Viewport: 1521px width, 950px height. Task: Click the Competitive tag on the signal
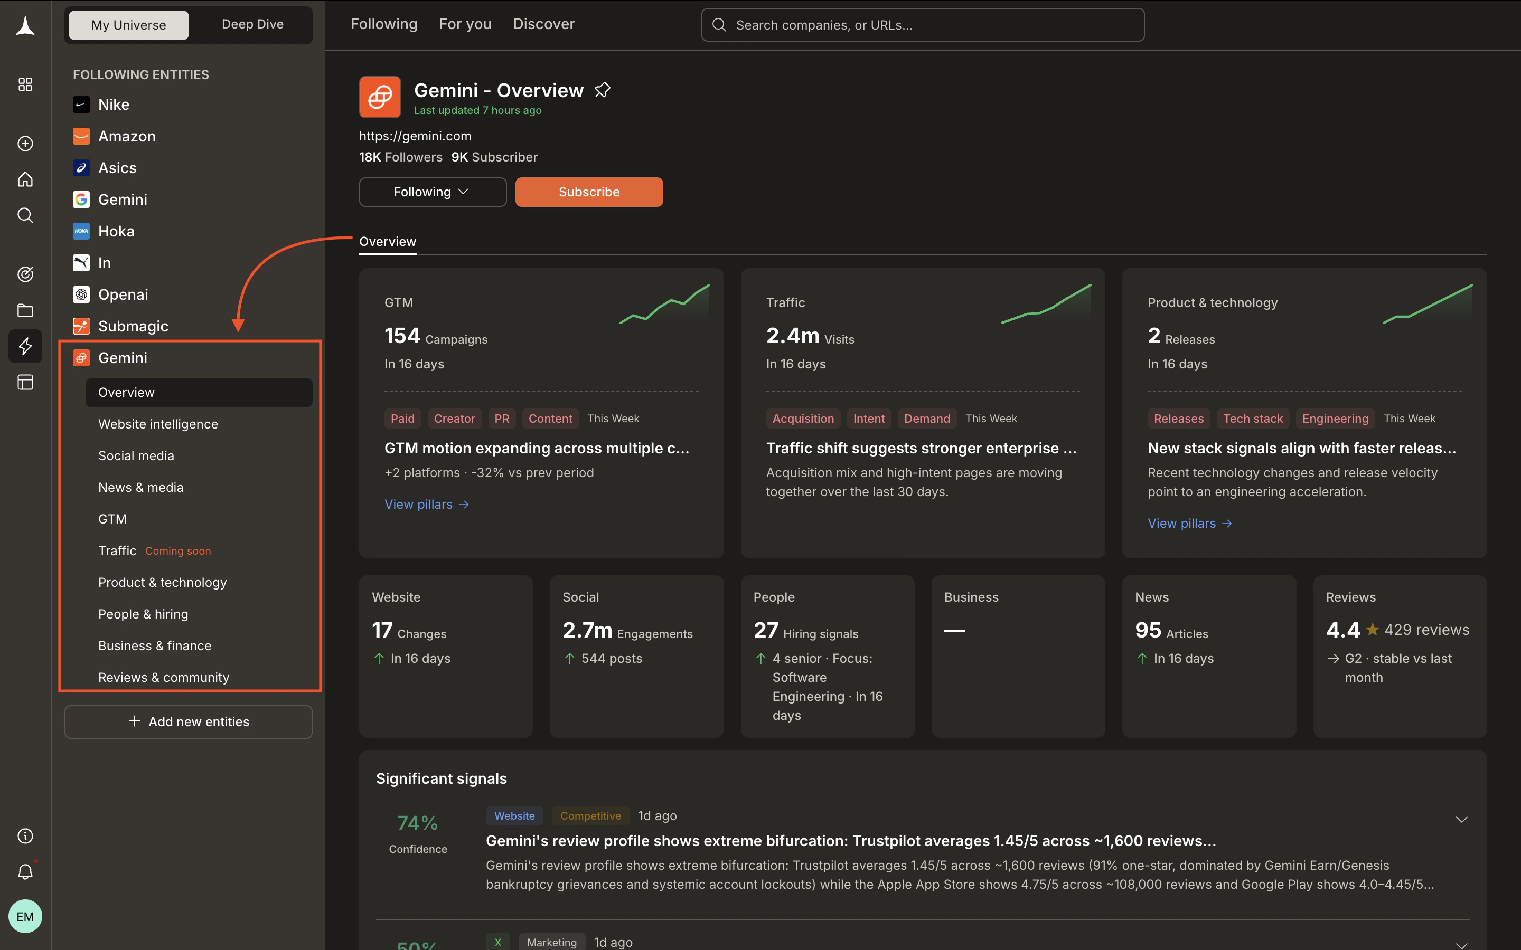coord(590,815)
